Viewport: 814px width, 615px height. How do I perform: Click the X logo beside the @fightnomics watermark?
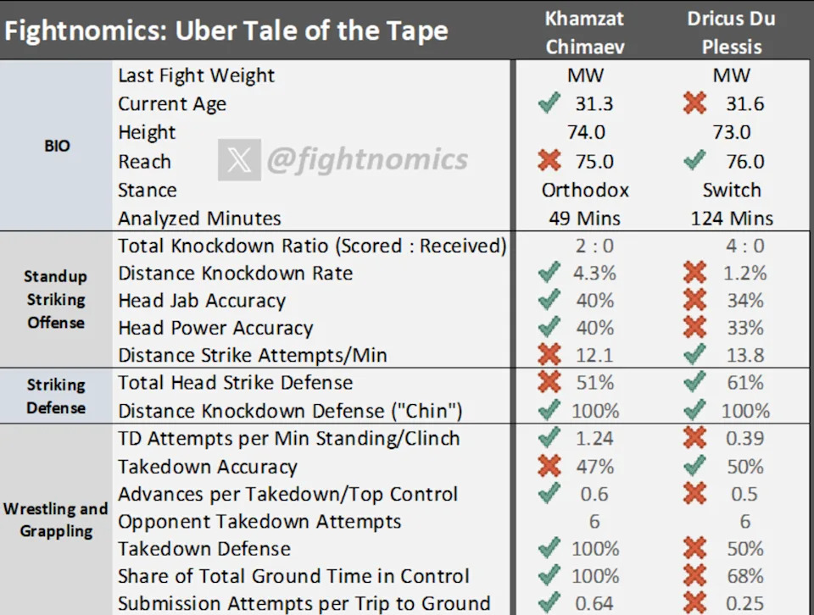[238, 160]
